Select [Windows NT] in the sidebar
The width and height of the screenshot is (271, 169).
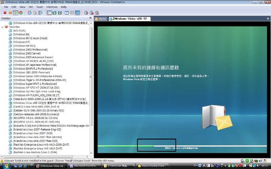(22, 42)
